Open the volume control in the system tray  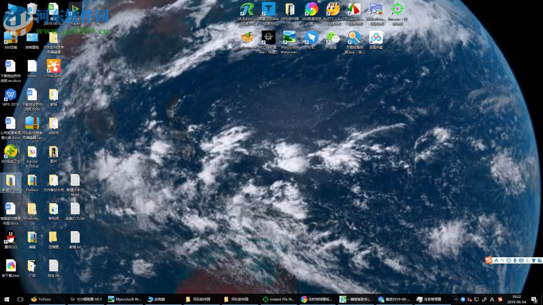pos(470,300)
